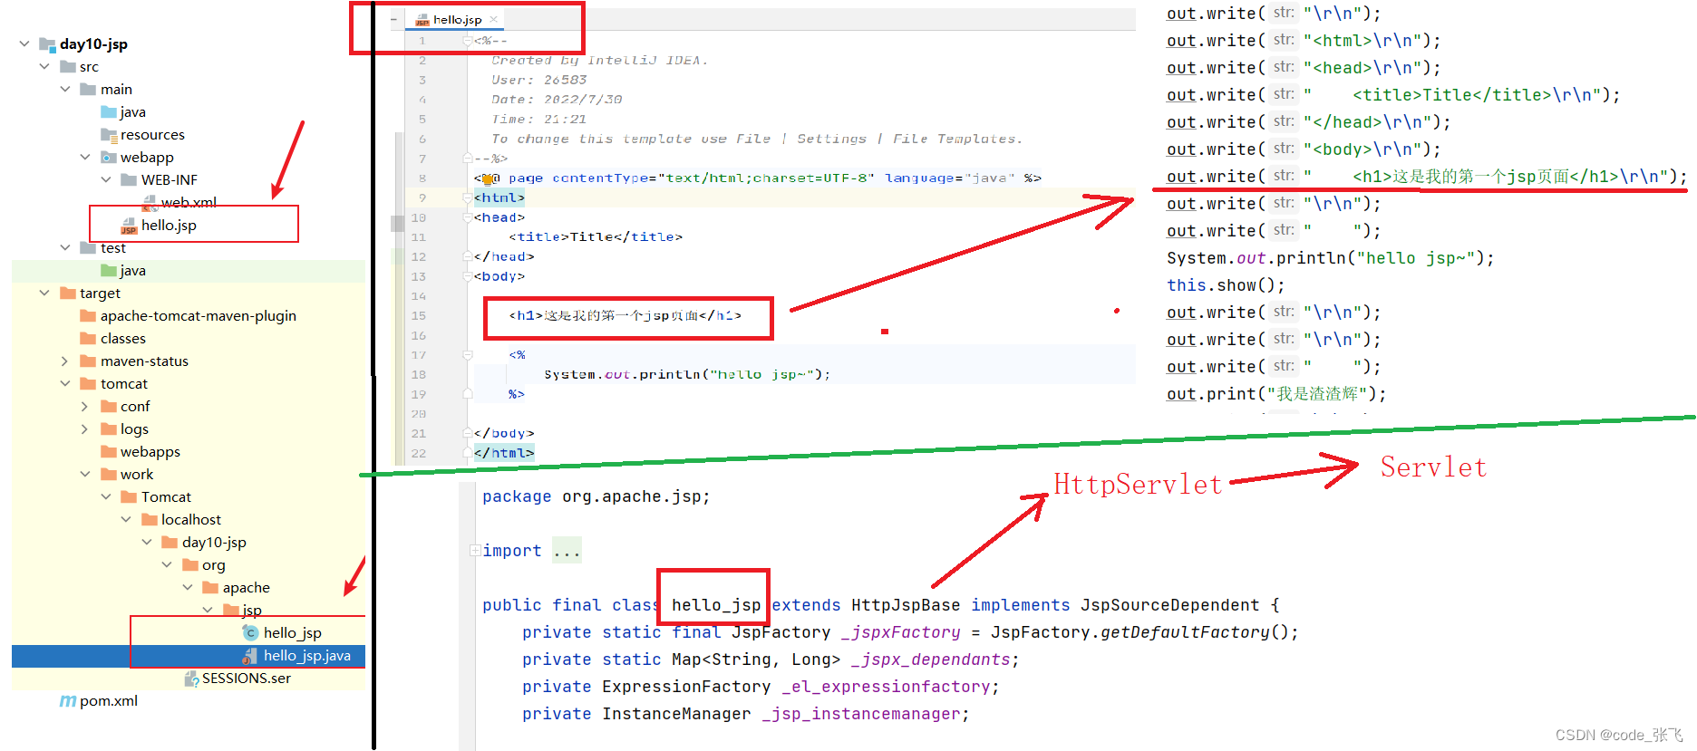
Task: Click the _el_expressionfactory field name
Action: [886, 687]
